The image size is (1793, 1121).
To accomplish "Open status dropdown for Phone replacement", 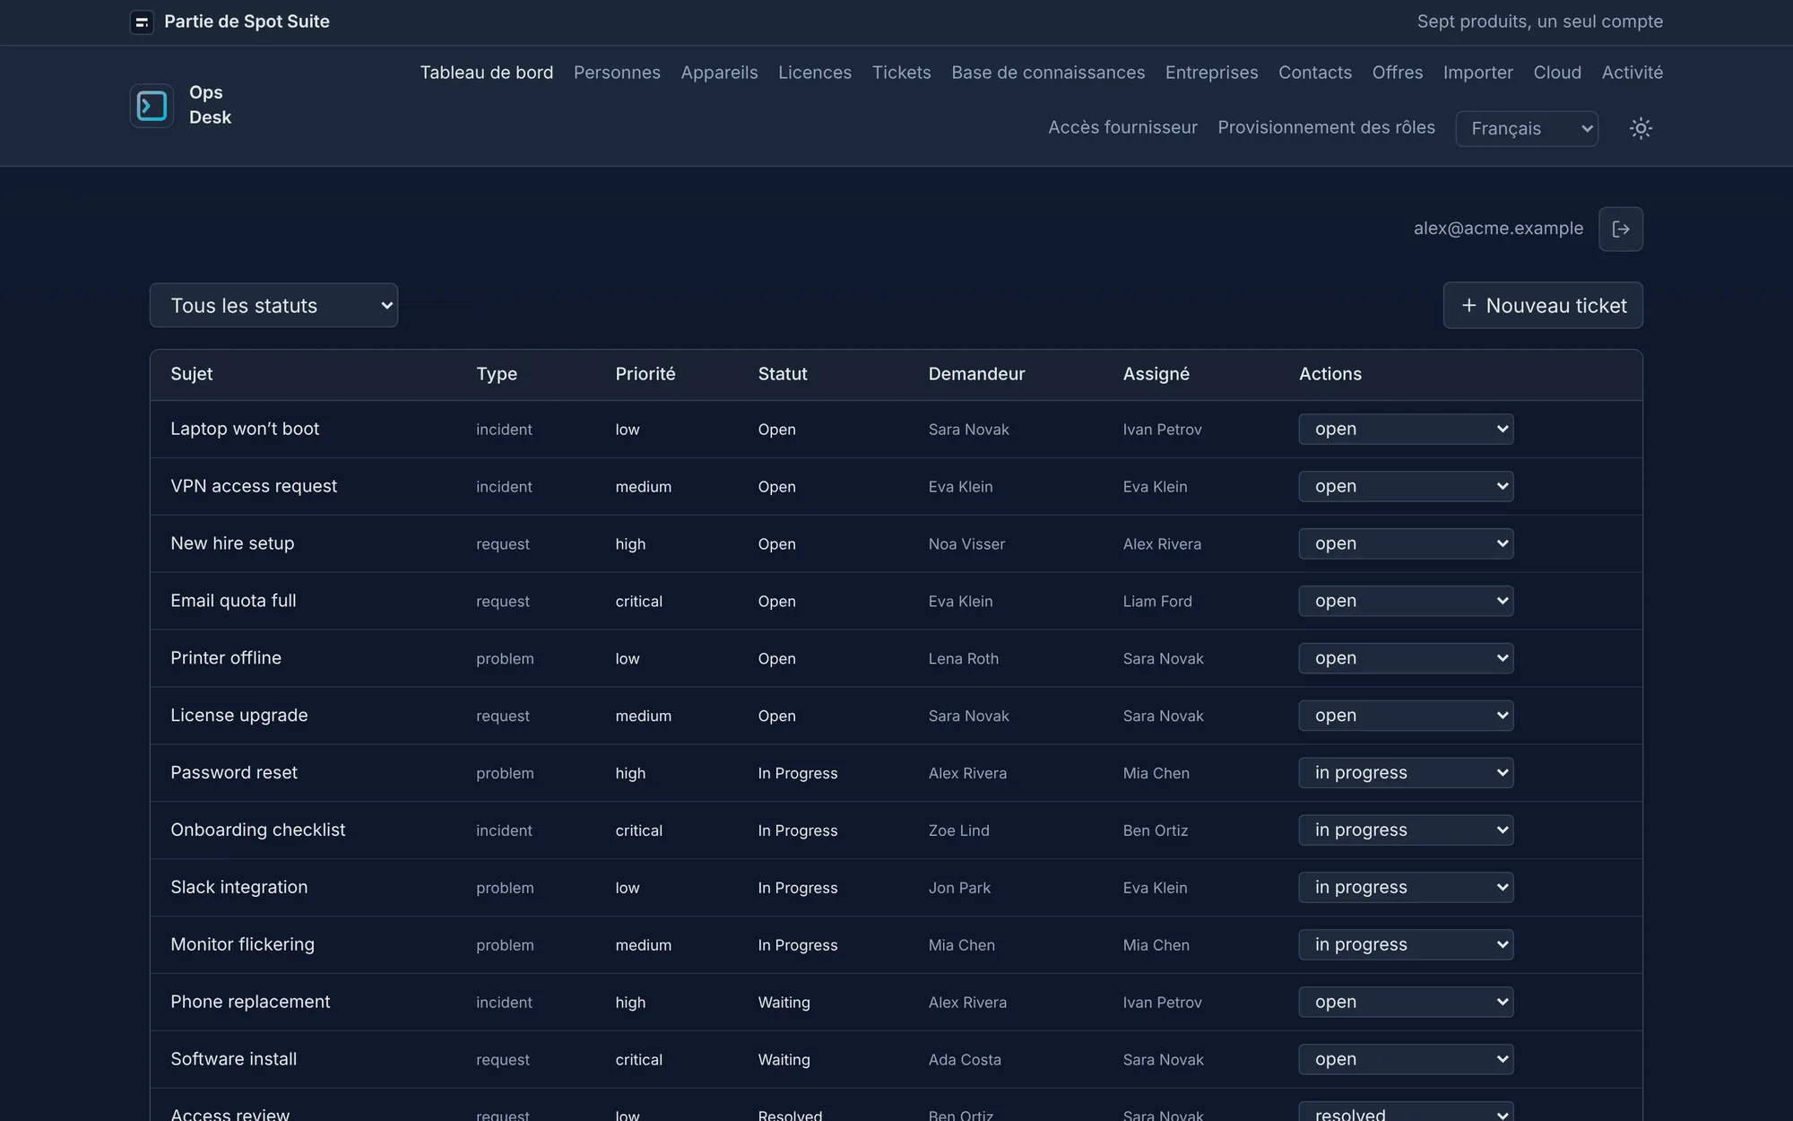I will coord(1406,1003).
